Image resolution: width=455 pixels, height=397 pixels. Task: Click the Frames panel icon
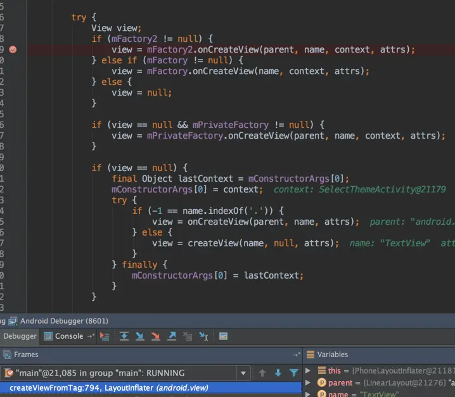(x=7, y=355)
